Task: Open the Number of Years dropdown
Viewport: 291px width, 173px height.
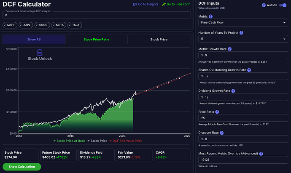Action: 243,39
